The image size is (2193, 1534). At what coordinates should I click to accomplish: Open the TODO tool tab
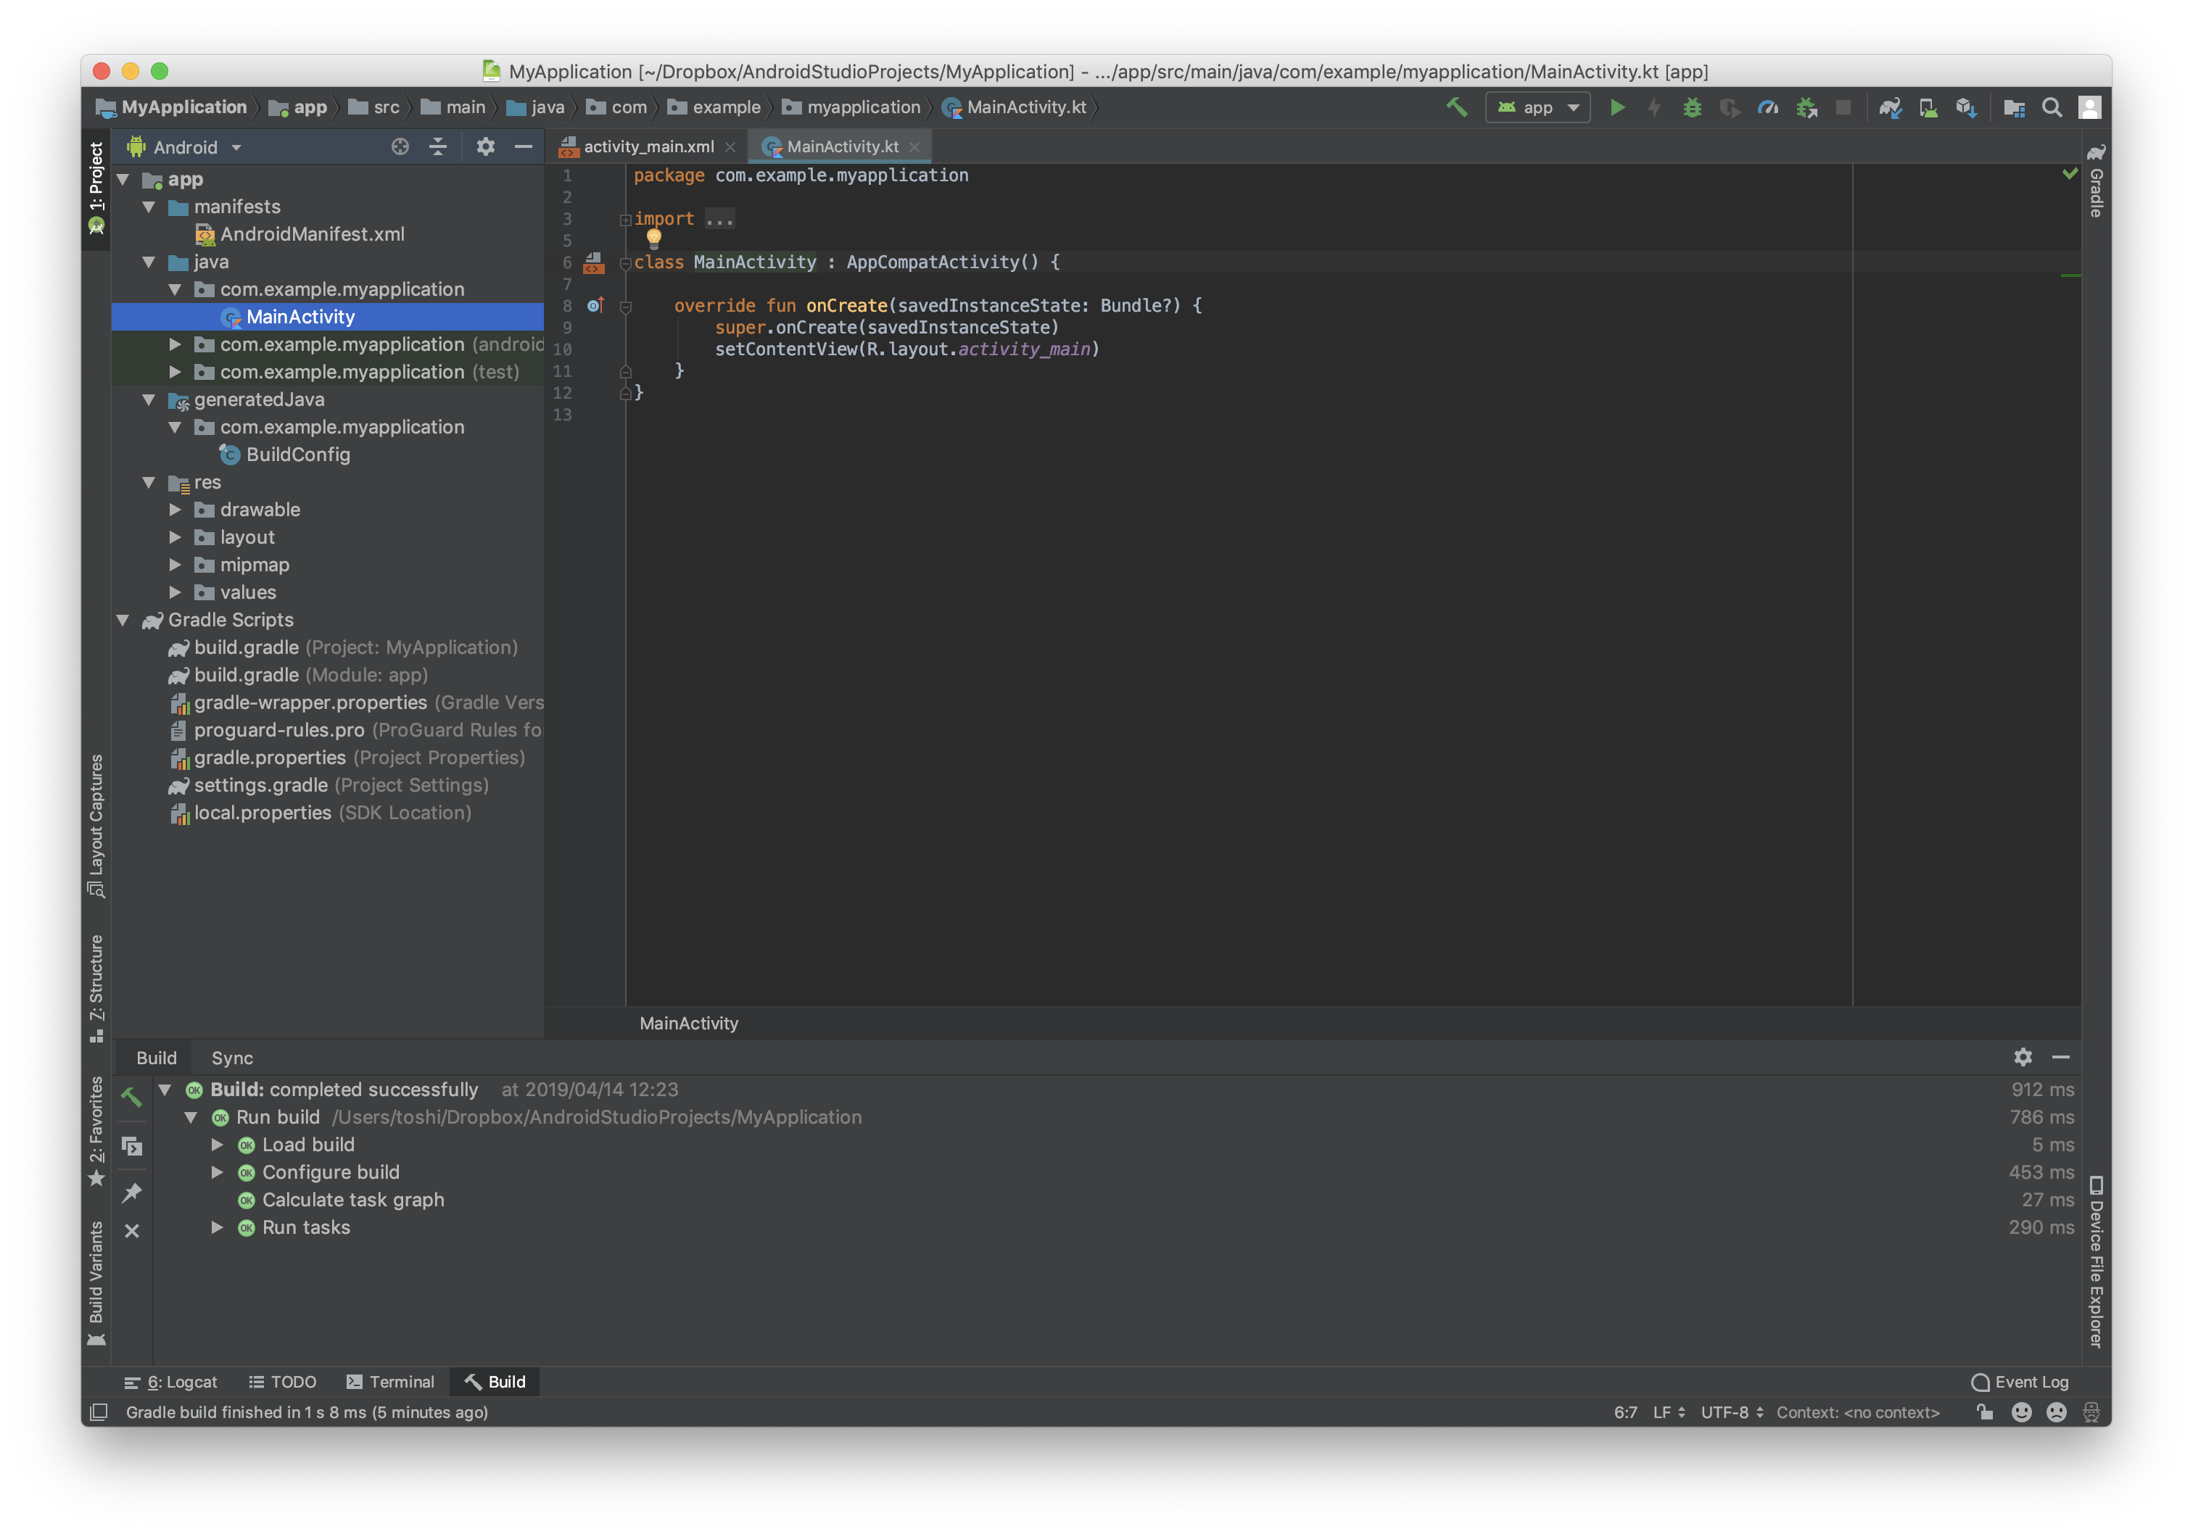point(283,1382)
